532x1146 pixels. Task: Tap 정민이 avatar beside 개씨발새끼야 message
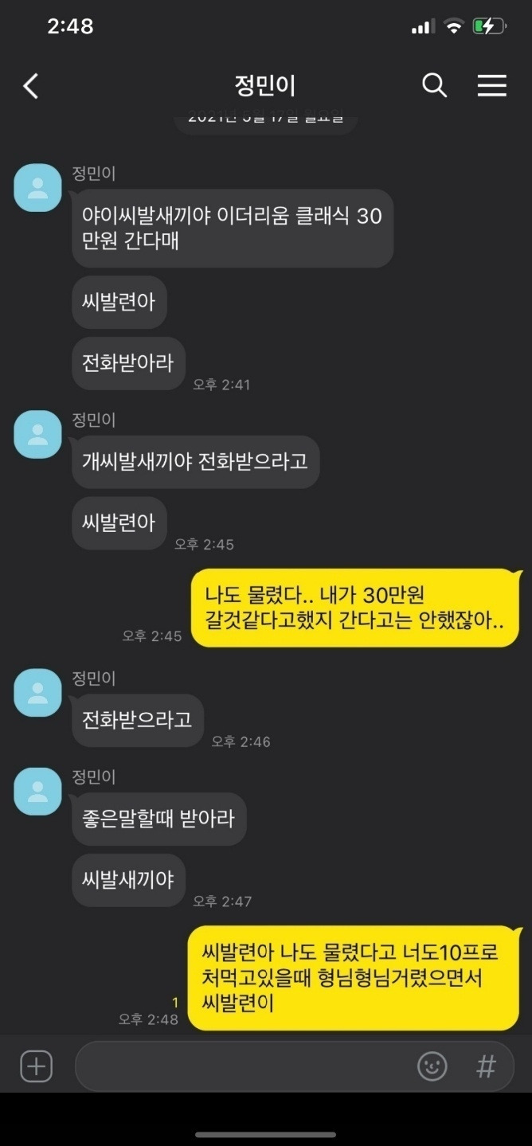[37, 435]
